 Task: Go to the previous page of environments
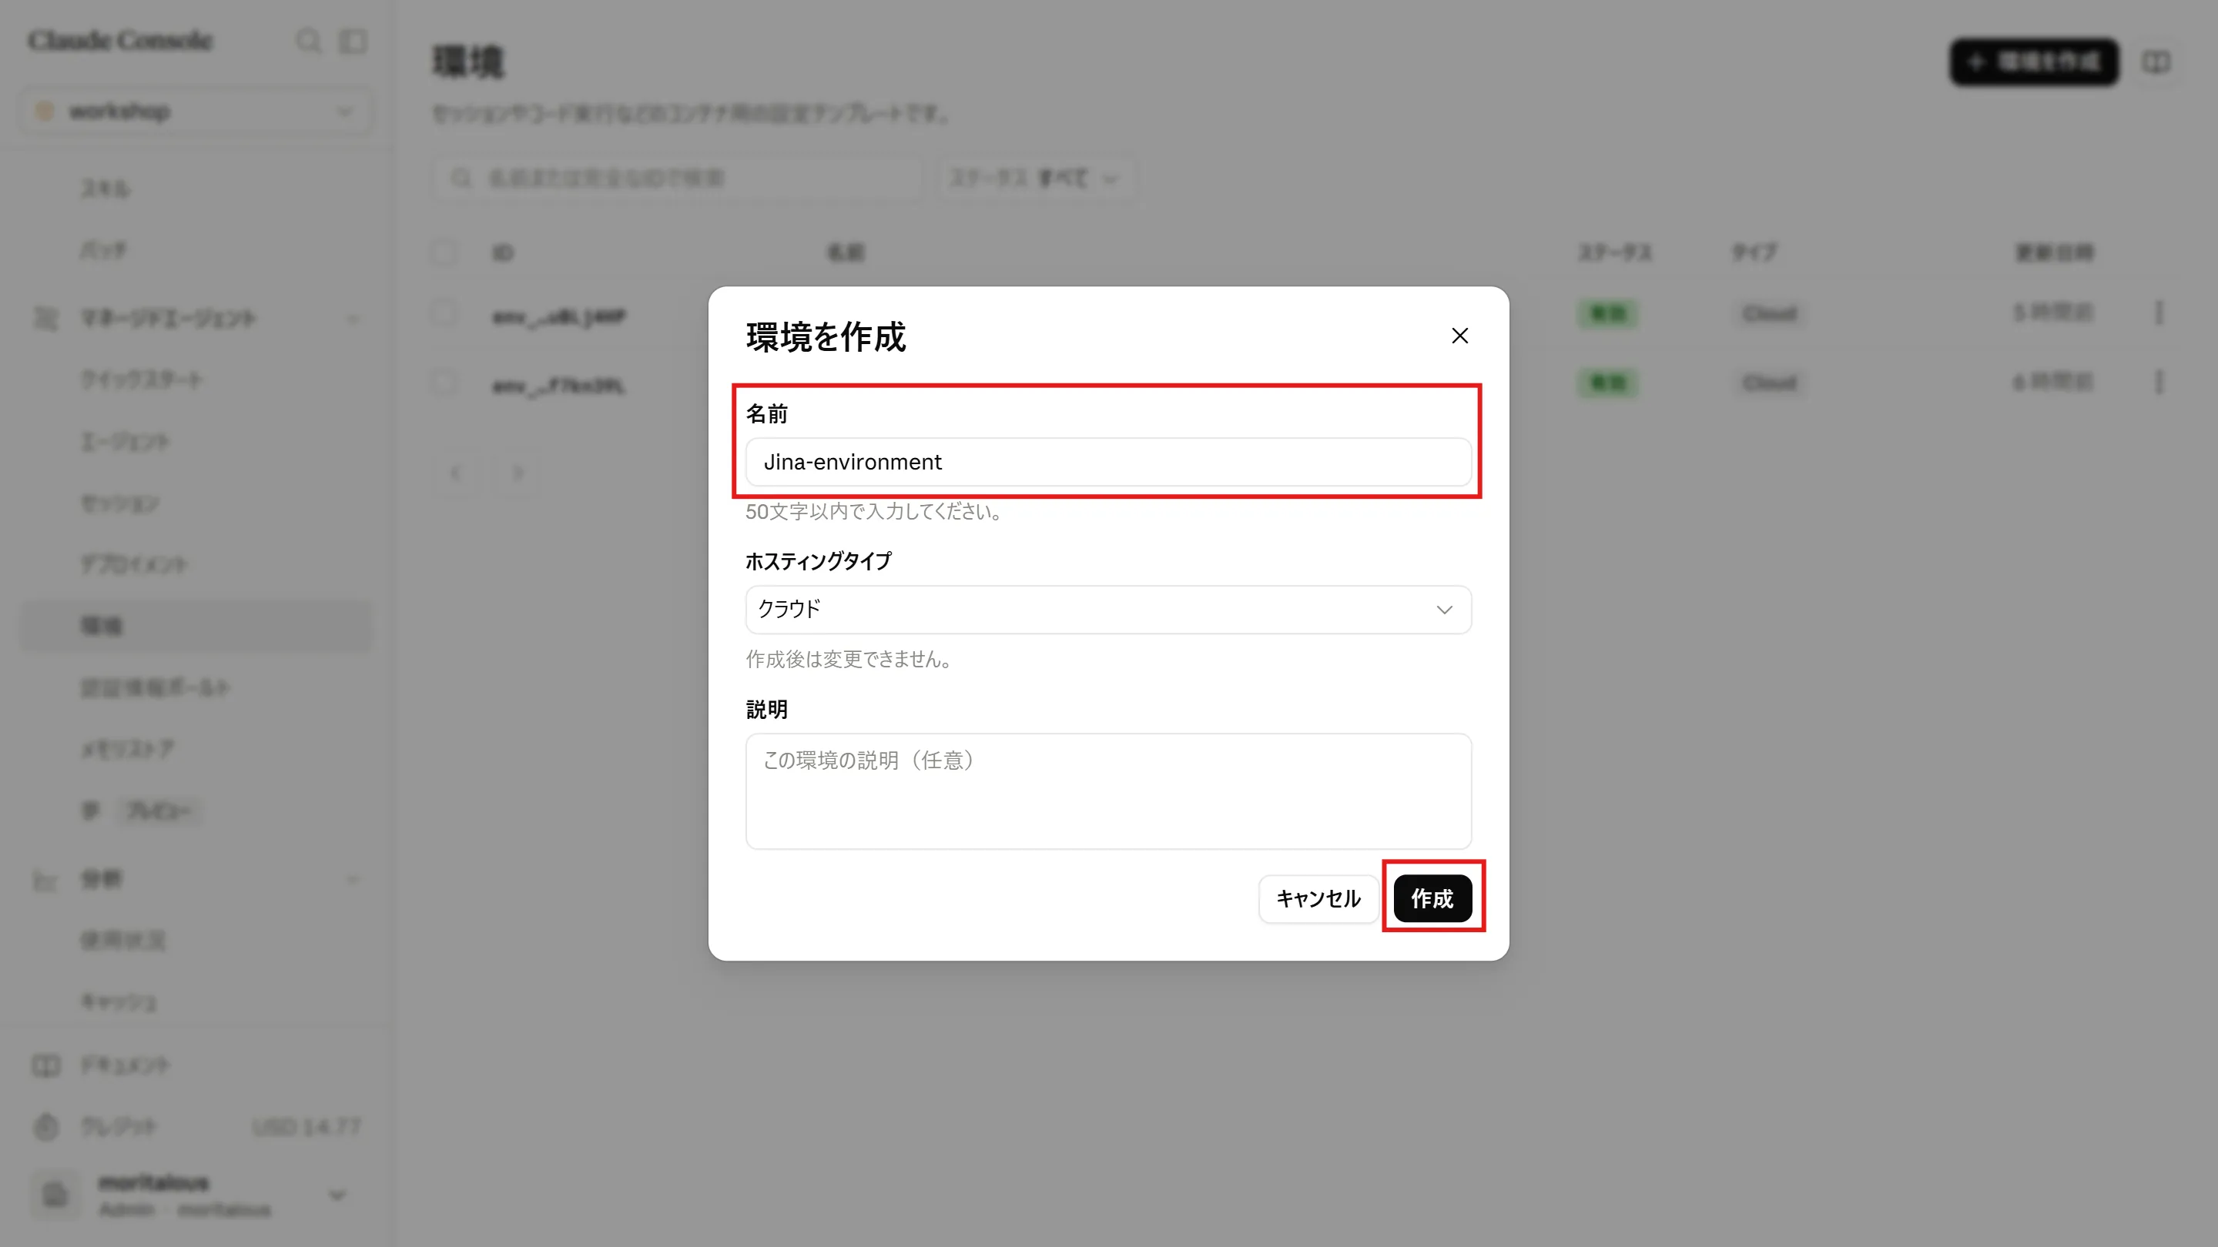(455, 473)
